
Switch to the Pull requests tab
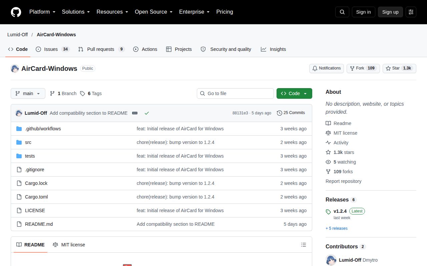(x=101, y=49)
